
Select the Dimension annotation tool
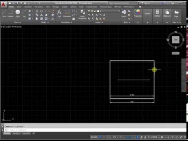(67, 13)
